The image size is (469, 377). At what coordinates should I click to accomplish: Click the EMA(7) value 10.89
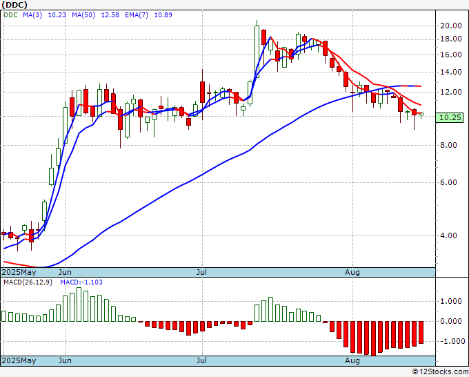tap(163, 15)
